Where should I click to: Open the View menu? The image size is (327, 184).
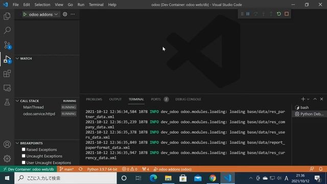click(x=59, y=5)
